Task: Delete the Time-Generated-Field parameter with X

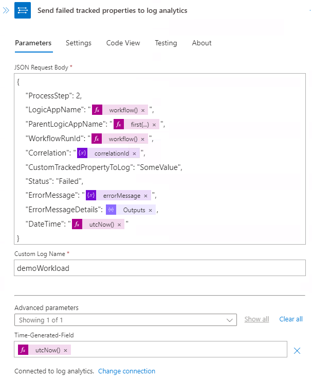Action: click(x=297, y=350)
